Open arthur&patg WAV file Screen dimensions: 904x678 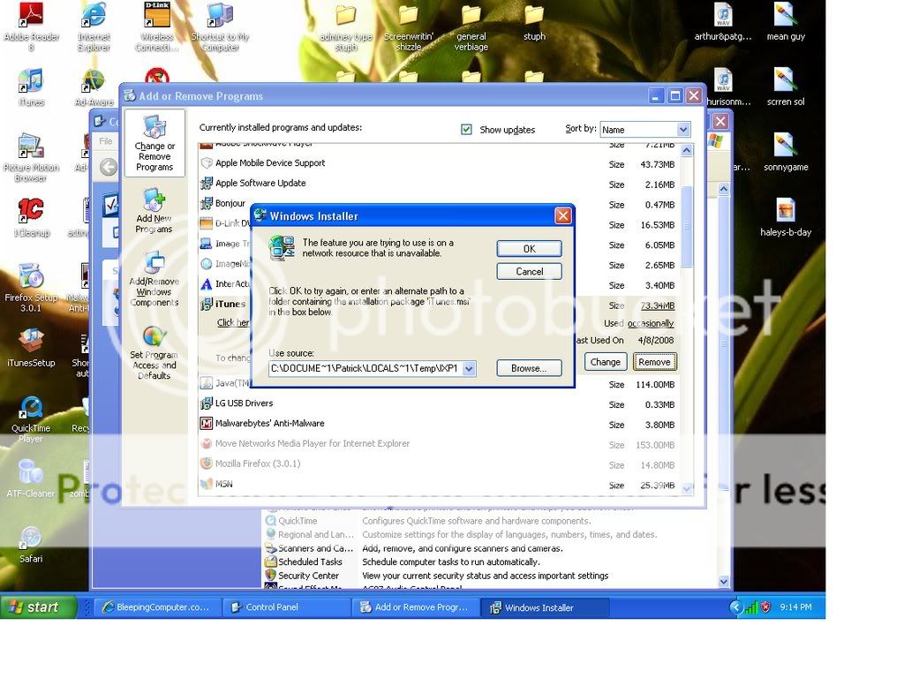(x=723, y=22)
